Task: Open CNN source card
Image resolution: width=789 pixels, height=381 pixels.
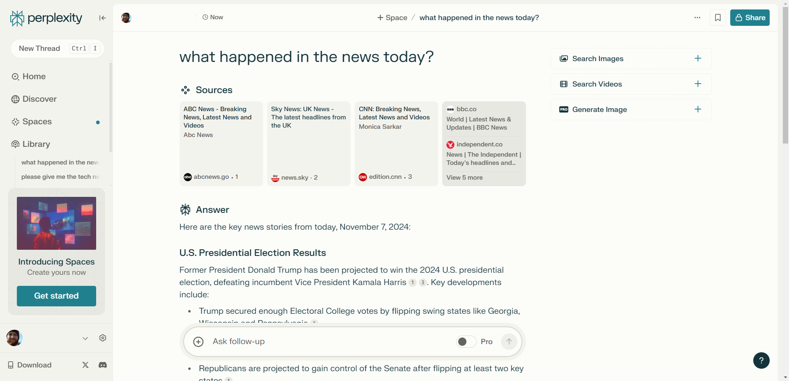Action: pyautogui.click(x=396, y=144)
